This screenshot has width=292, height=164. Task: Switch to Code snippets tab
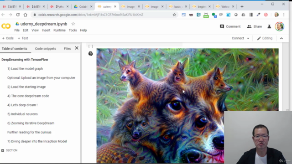click(46, 49)
